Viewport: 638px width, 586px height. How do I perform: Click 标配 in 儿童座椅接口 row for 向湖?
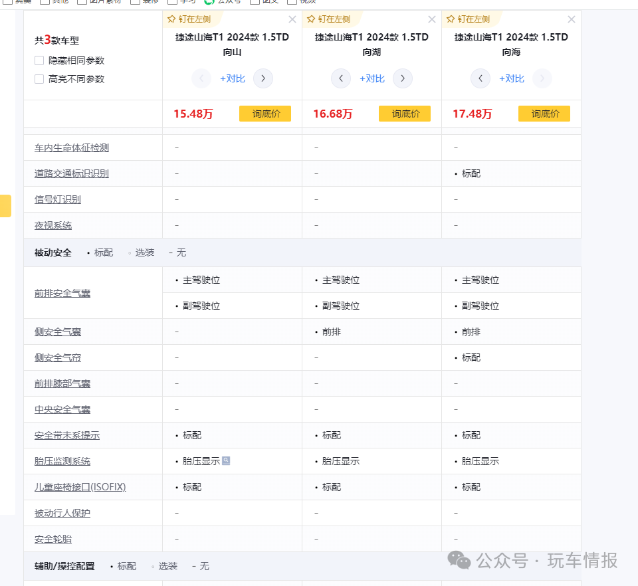332,487
